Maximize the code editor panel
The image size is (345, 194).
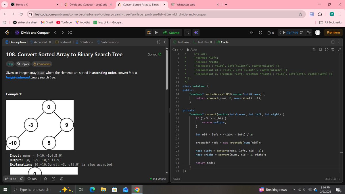point(333,42)
